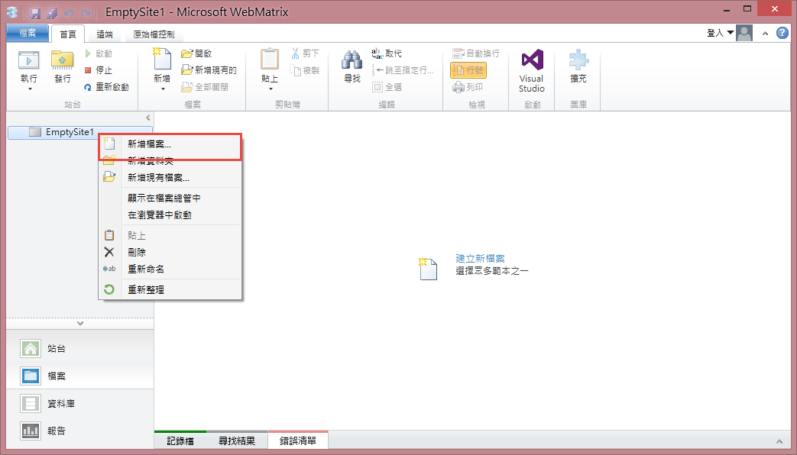797x455 pixels.
Task: Open the 執行 dropdown arrow
Action: click(x=30, y=89)
